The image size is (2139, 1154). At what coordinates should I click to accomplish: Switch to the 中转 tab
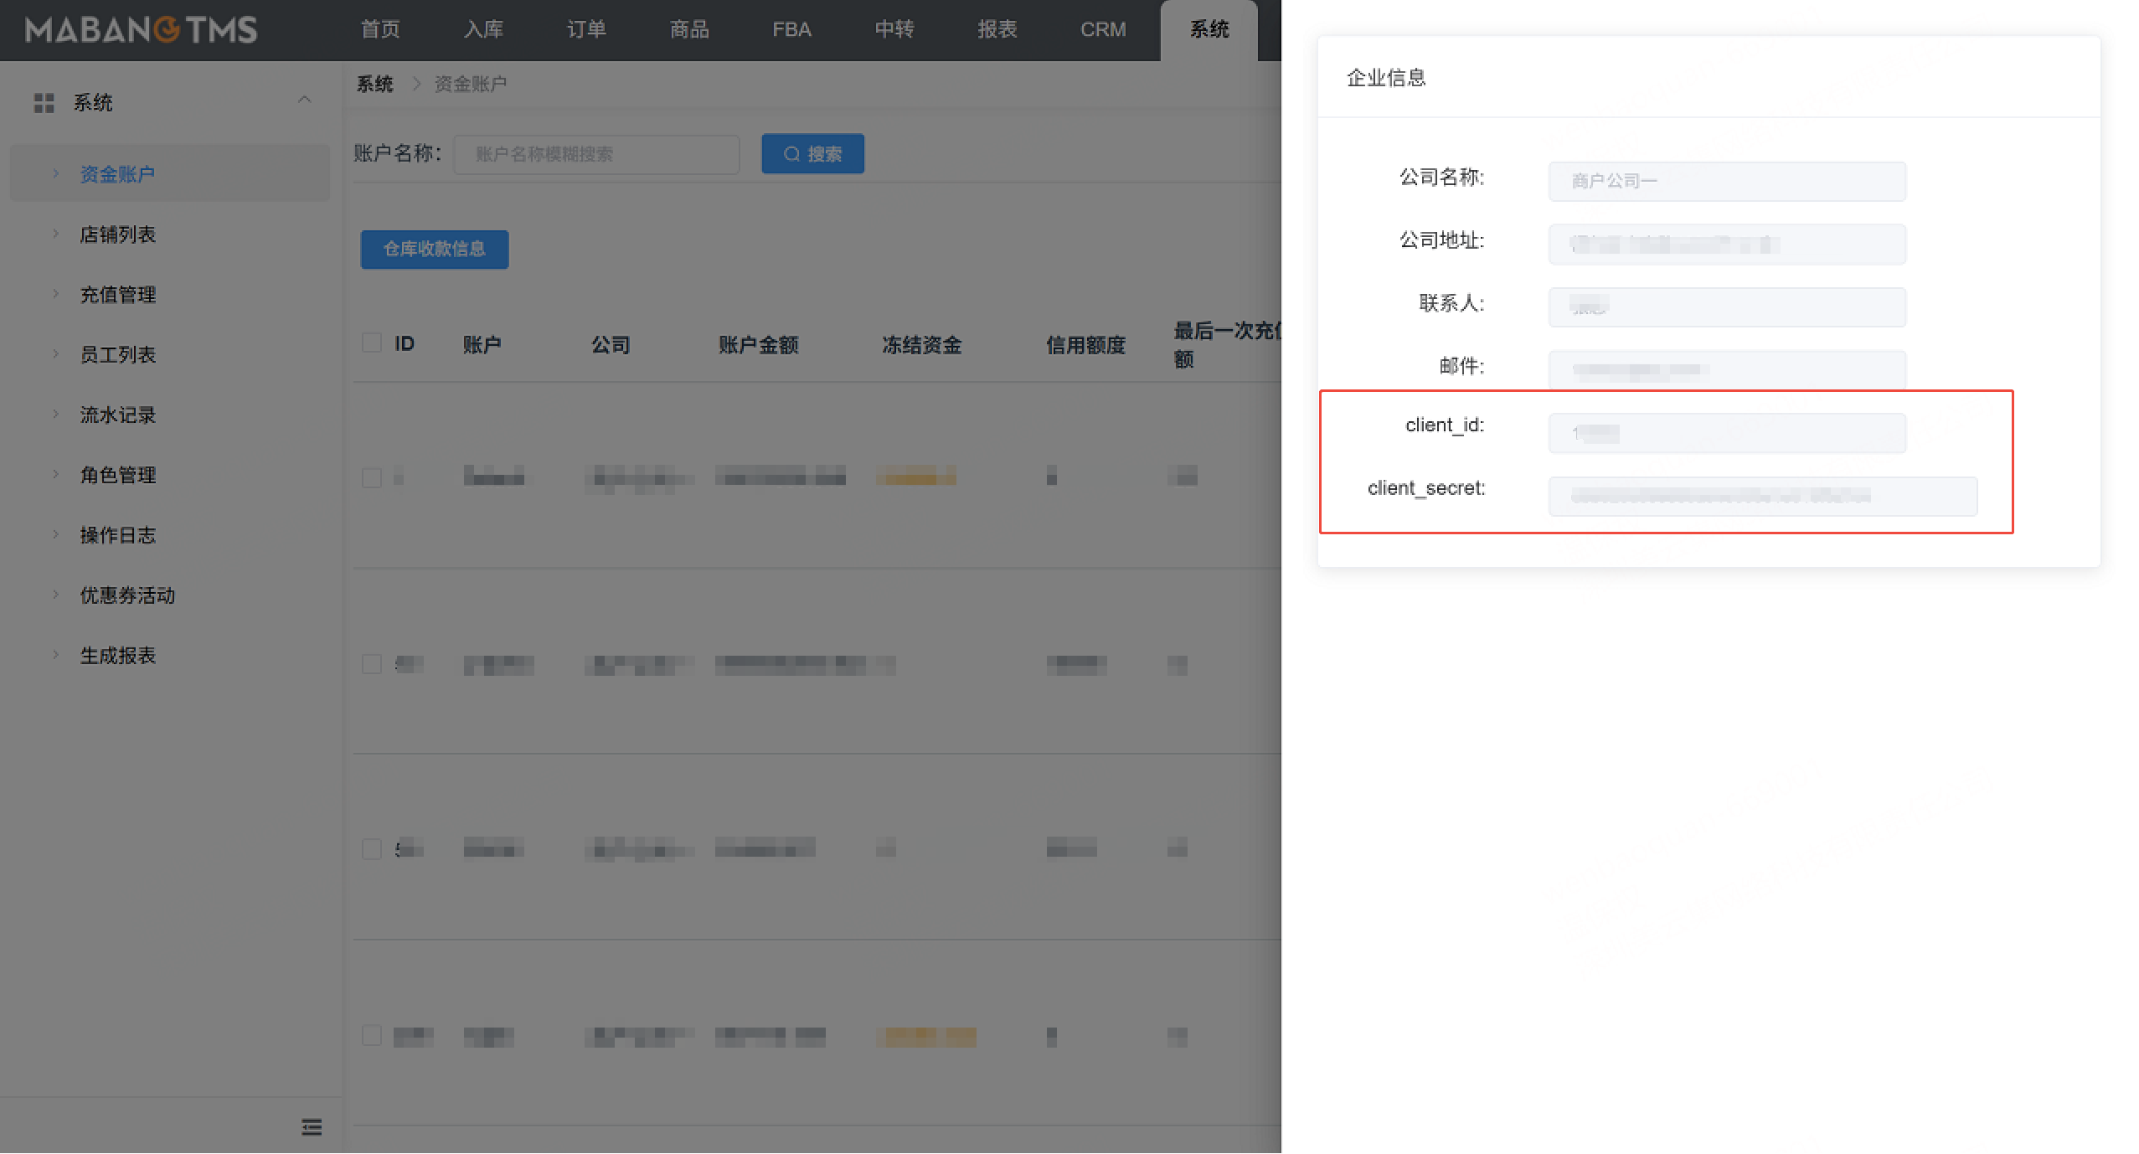pos(894,30)
